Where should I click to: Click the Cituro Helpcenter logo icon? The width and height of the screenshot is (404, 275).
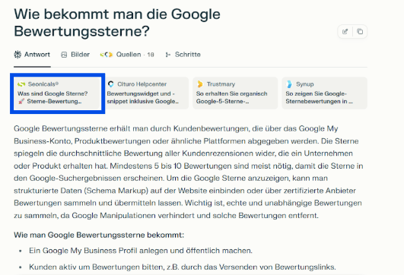111,84
